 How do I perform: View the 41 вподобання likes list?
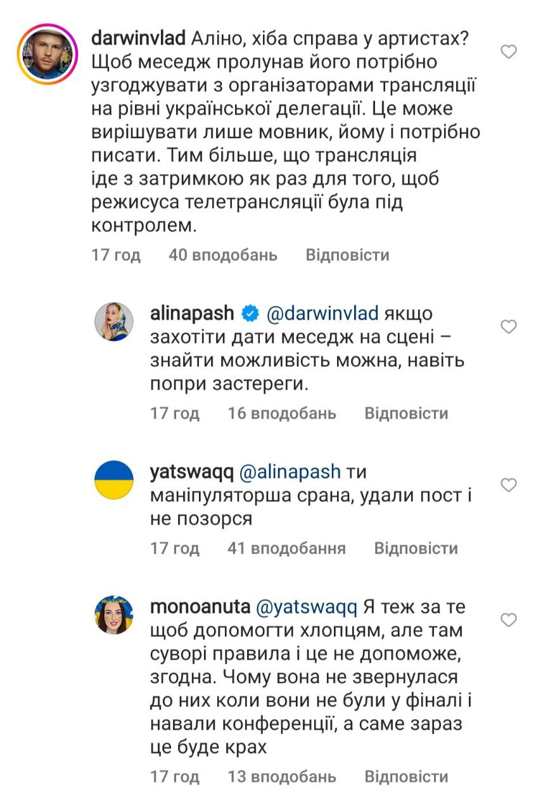(x=286, y=548)
